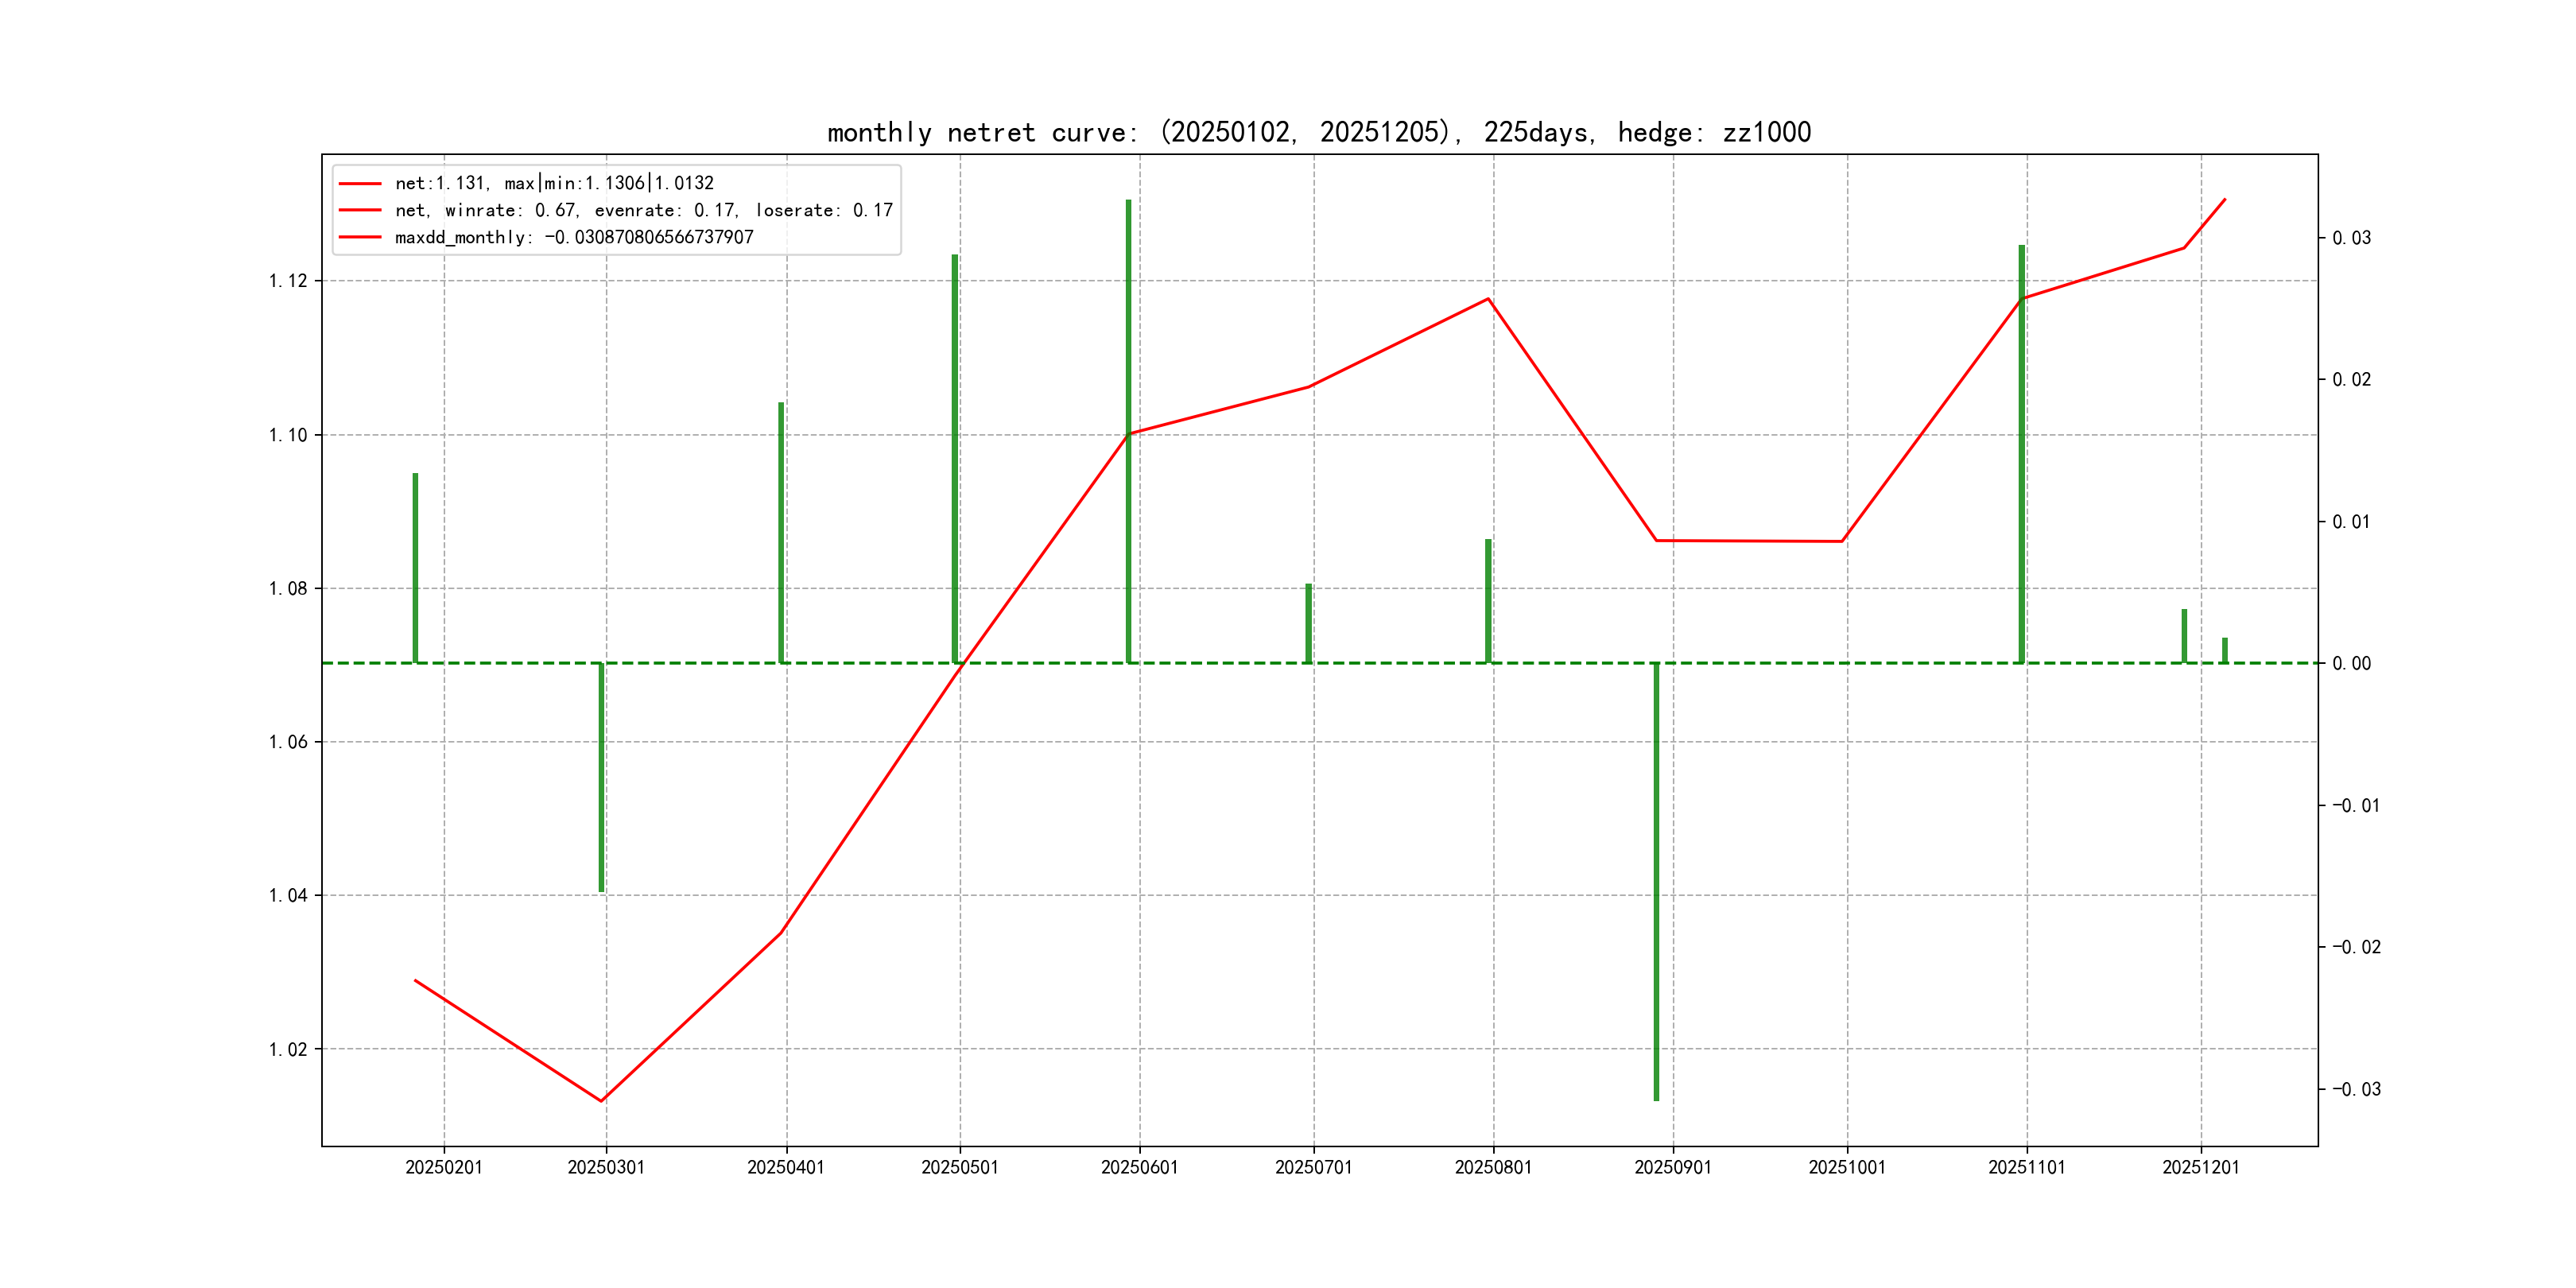
Task: Click the 1.12 left y-axis tick label
Action: (288, 281)
